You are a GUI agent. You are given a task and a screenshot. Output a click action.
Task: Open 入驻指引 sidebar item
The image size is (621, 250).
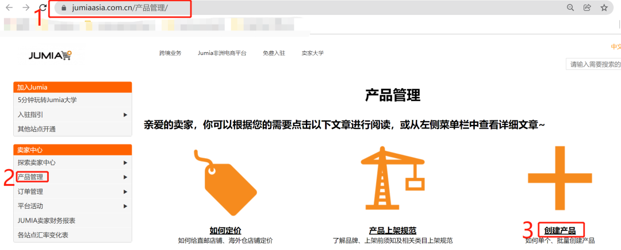72,115
